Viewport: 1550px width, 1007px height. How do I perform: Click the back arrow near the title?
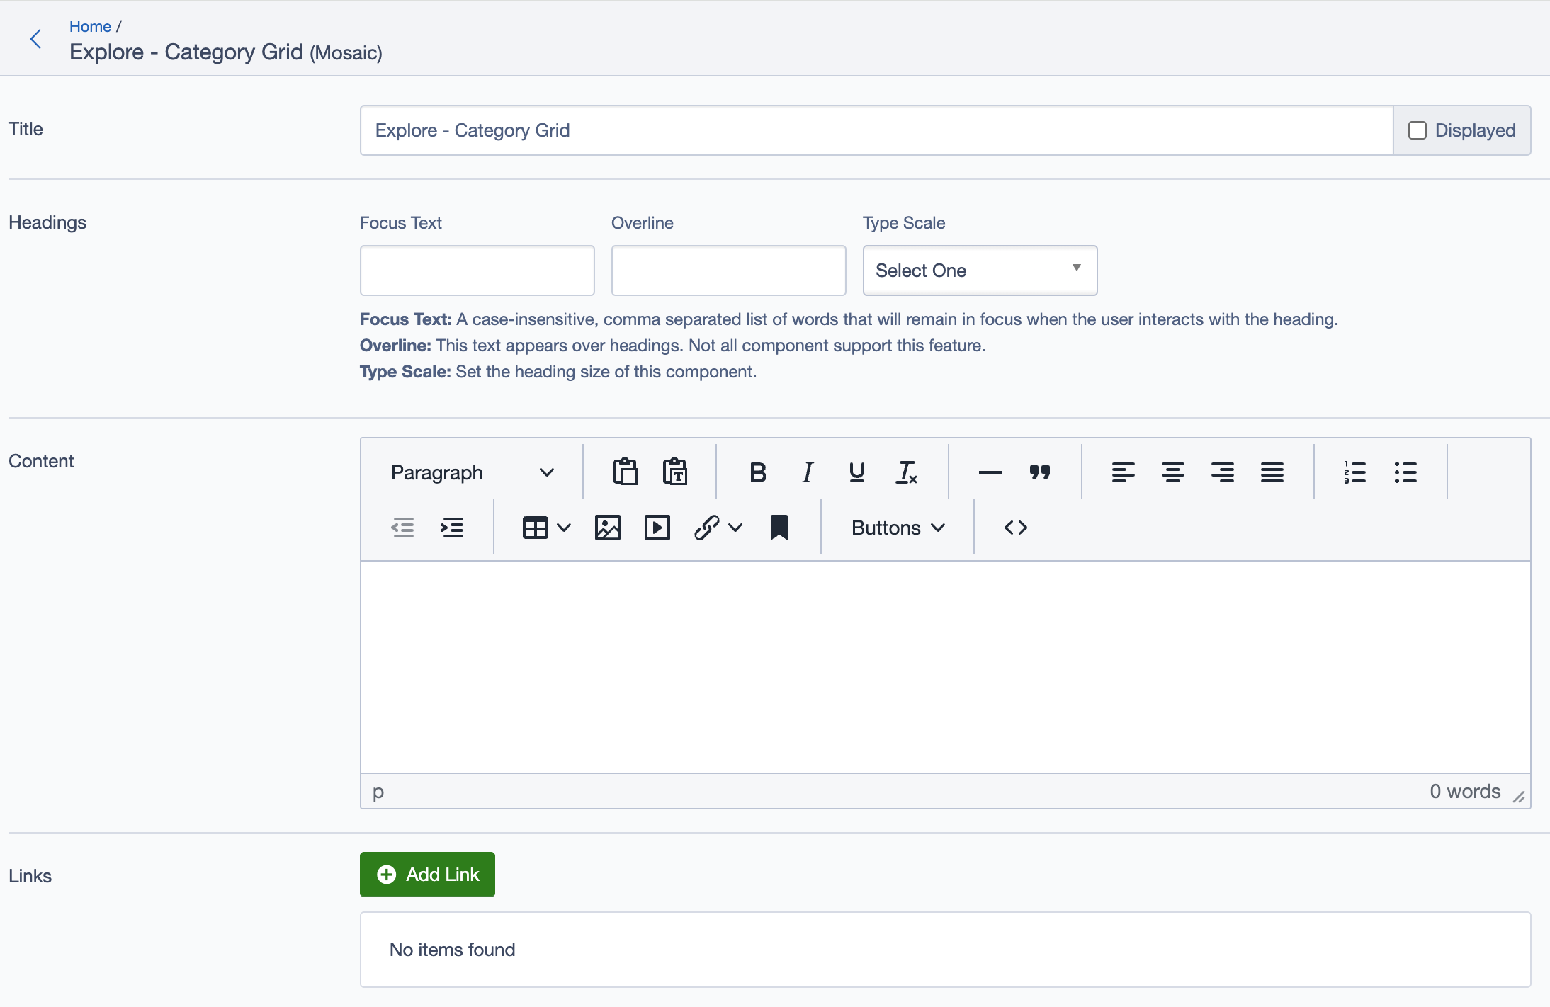point(35,39)
